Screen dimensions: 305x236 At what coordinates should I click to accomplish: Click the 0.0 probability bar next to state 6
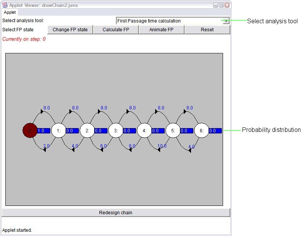(x=215, y=130)
